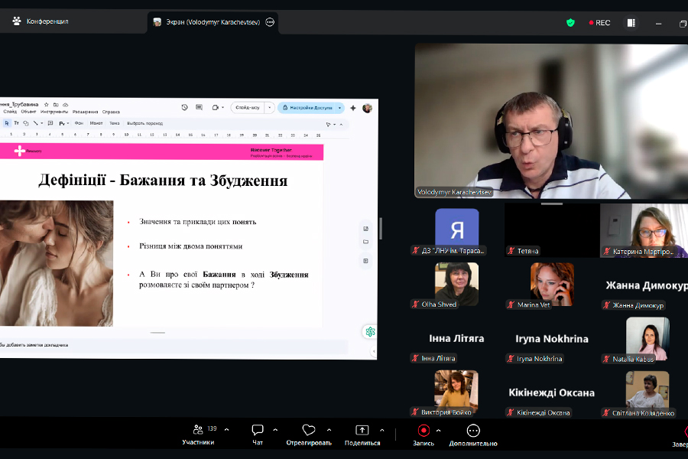The width and height of the screenshot is (688, 459).
Task: Open the Дополнительно more options menu
Action: [473, 435]
